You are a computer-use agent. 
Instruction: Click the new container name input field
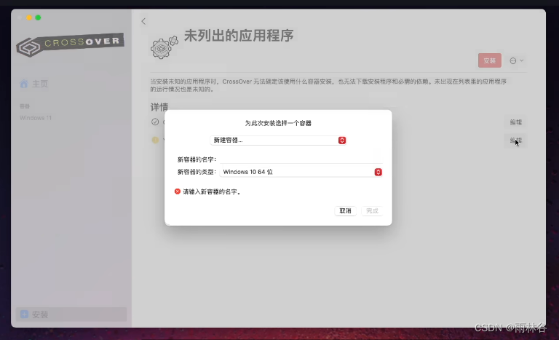[x=301, y=159]
